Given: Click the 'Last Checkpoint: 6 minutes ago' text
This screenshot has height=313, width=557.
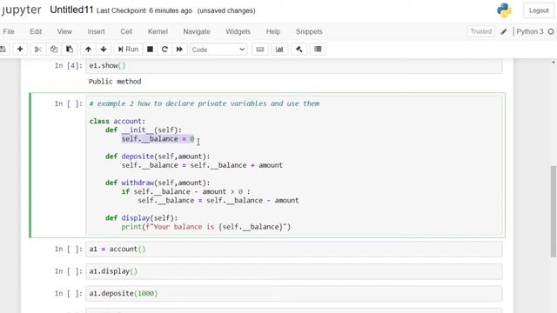Looking at the screenshot, I should (144, 10).
